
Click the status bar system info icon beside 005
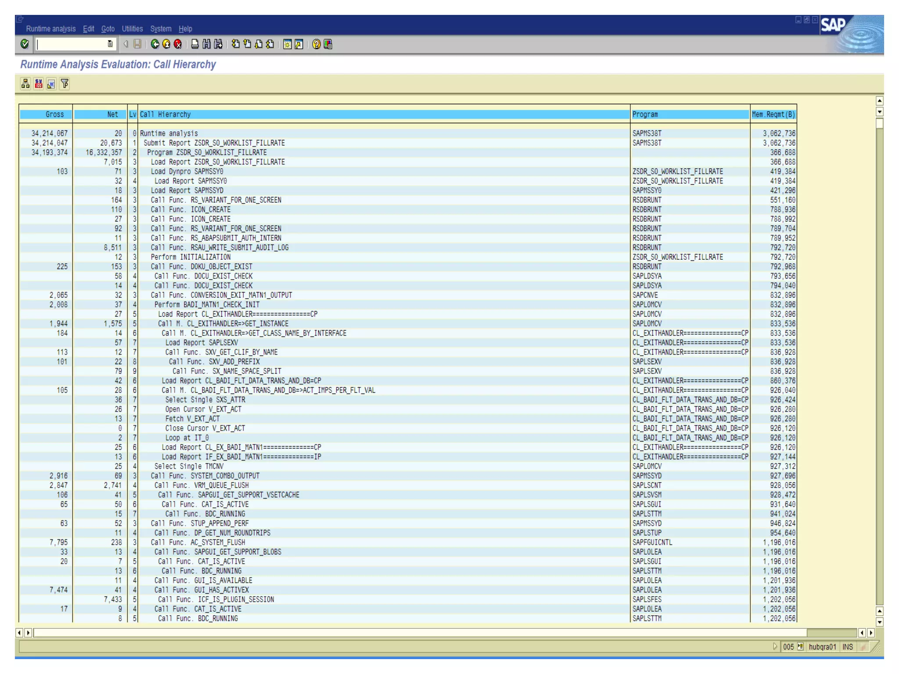coord(800,646)
